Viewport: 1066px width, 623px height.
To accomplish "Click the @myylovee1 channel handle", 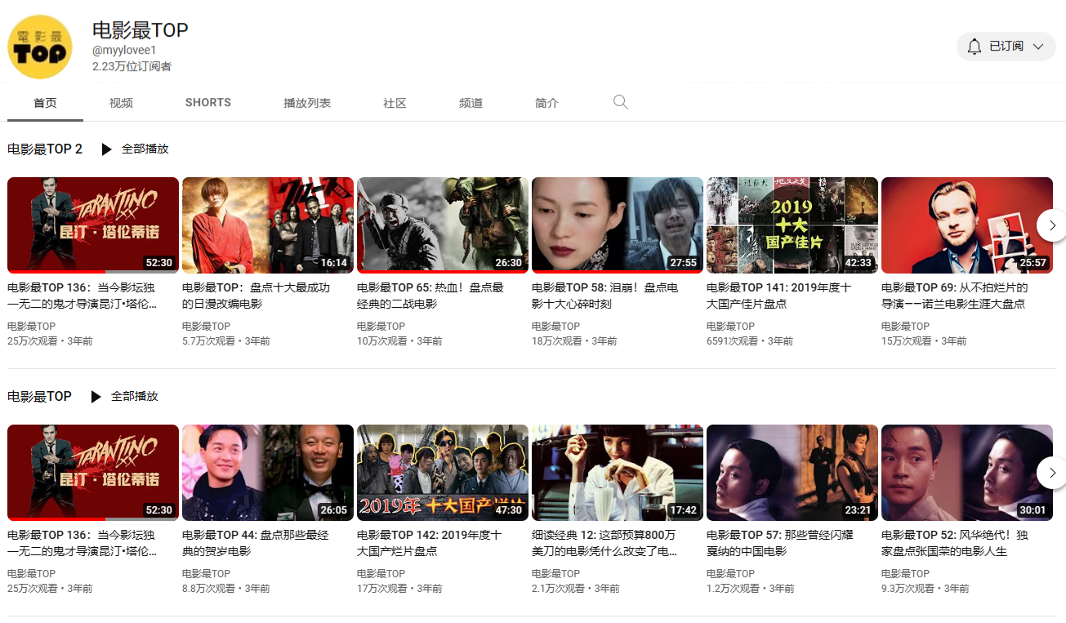I will [x=124, y=51].
